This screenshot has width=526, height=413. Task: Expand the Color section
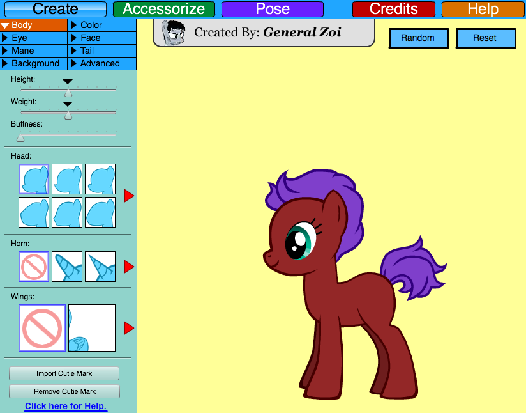tap(102, 25)
